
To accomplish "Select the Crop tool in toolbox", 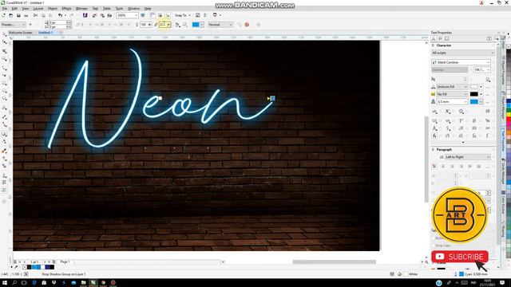I will coord(4,51).
